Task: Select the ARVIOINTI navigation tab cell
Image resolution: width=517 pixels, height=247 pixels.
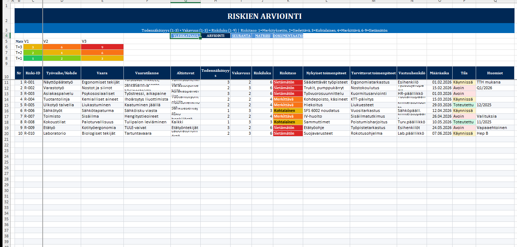Action: click(x=215, y=36)
